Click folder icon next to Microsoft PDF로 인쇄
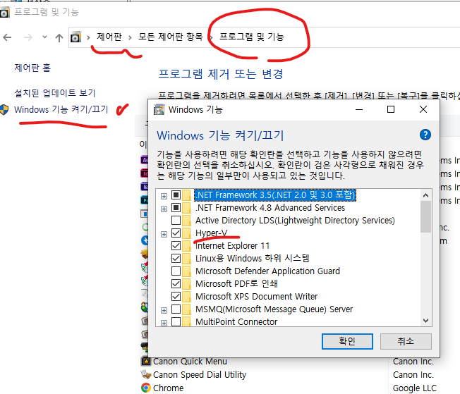 (x=186, y=284)
